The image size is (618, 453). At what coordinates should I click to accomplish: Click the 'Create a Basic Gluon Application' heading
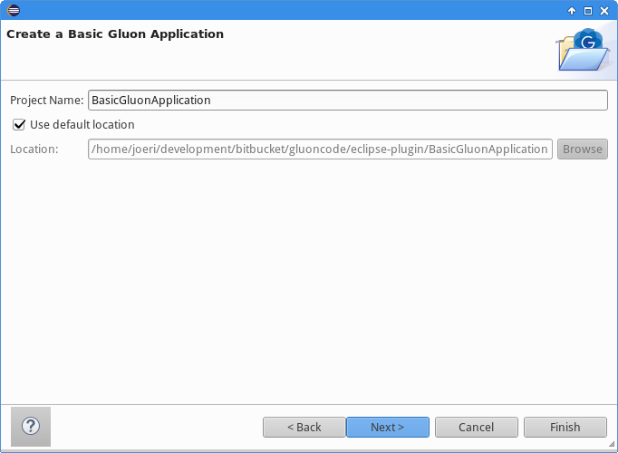[x=115, y=34]
